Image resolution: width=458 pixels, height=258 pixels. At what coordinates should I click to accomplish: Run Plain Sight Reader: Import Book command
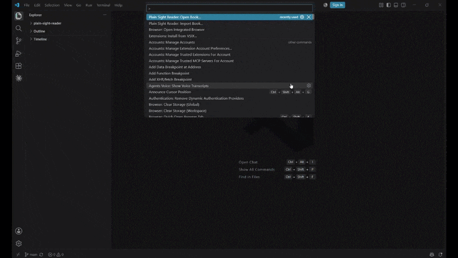230,24
